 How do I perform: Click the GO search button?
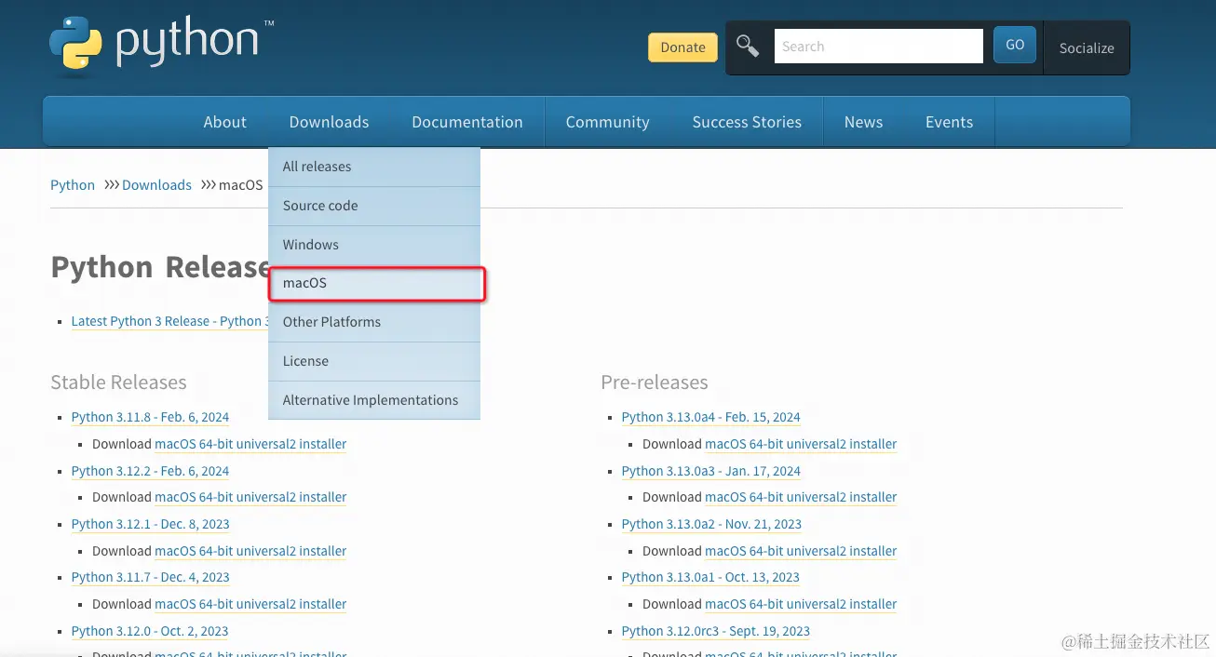[x=1015, y=45]
